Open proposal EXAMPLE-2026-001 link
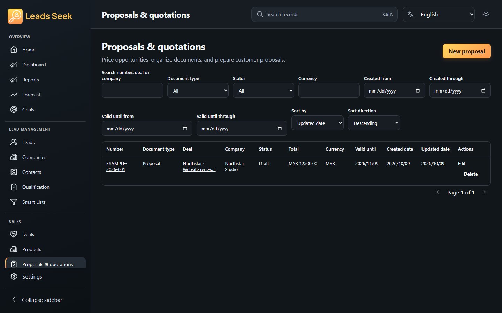This screenshot has height=313, width=502. click(116, 167)
